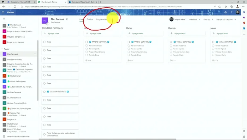The height and width of the screenshot is (140, 247).
Task: Reload the page with refresh icon
Action: [x=15, y=7]
